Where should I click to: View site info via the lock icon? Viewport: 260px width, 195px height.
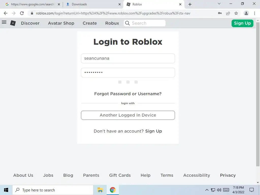pyautogui.click(x=32, y=13)
